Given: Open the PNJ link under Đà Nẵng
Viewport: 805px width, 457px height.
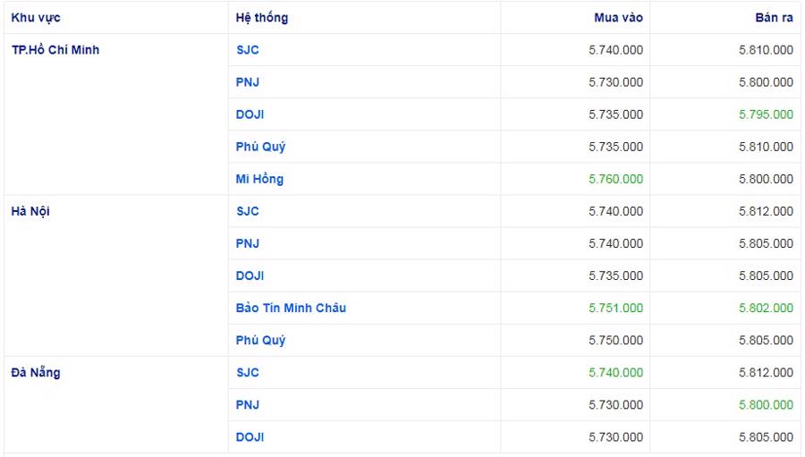Looking at the screenshot, I should point(248,404).
